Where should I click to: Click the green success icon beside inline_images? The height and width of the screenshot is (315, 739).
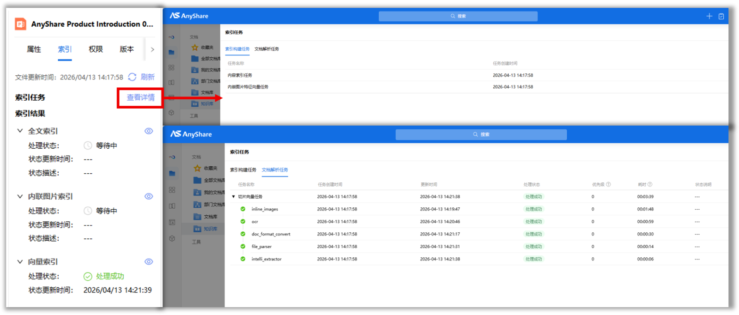tap(243, 209)
